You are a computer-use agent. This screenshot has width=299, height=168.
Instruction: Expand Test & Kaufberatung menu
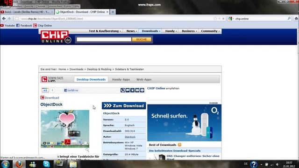(x=105, y=31)
